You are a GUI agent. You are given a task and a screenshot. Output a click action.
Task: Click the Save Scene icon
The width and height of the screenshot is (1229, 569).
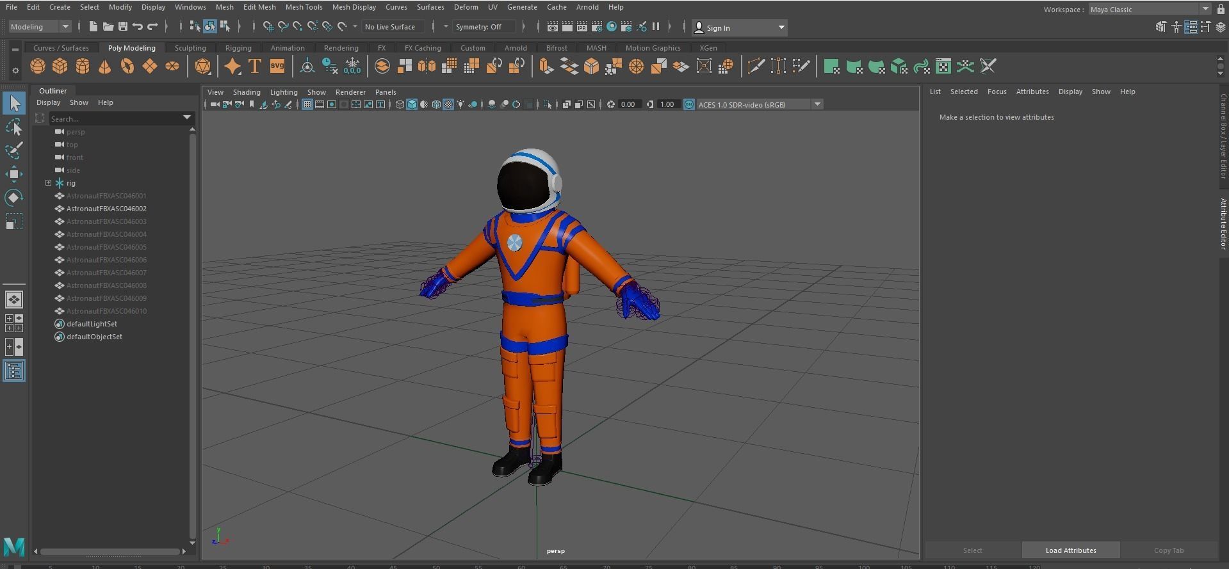tap(123, 26)
